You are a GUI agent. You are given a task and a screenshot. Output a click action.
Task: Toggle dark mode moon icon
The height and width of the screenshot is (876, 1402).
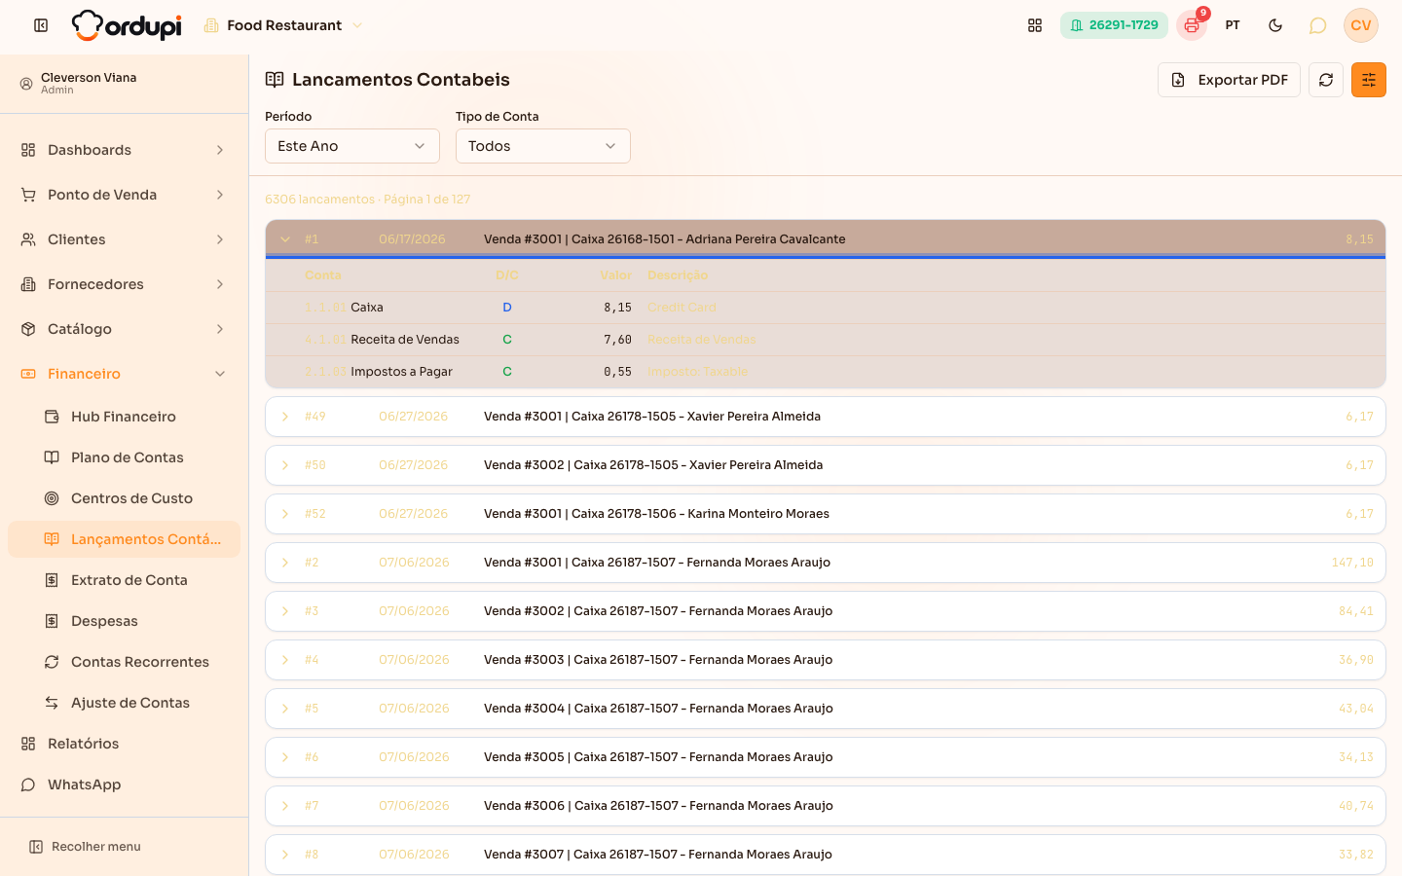1275,25
